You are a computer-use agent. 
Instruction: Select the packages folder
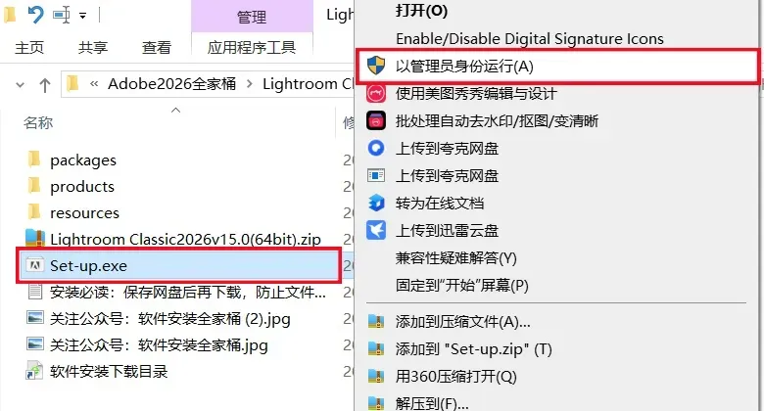click(x=83, y=160)
